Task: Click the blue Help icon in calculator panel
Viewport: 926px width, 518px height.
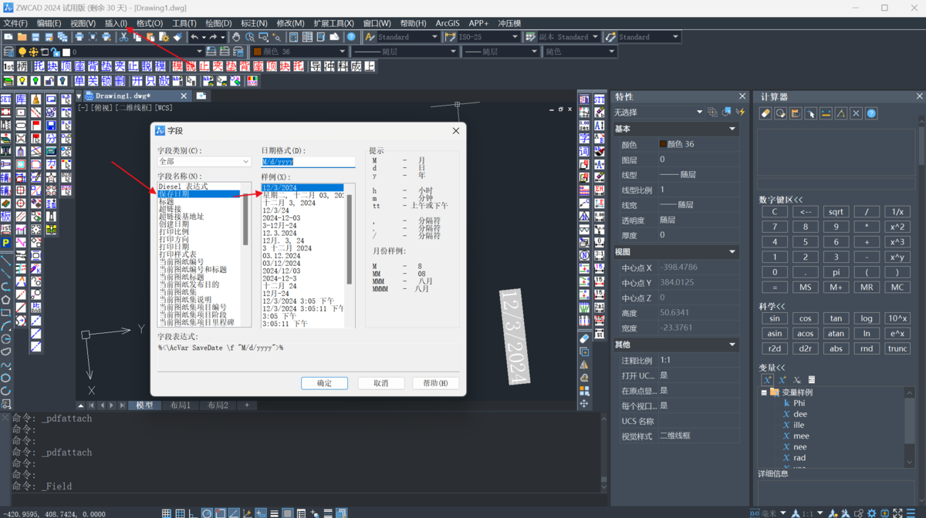Action: tap(871, 113)
